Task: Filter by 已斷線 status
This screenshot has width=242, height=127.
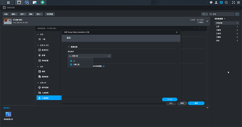Action: point(227,30)
